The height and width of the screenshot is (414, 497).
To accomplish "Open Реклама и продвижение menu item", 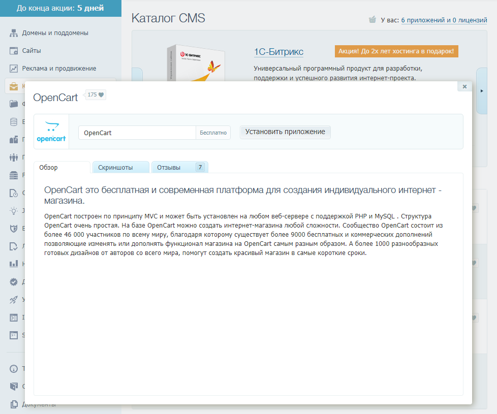I will click(x=59, y=69).
